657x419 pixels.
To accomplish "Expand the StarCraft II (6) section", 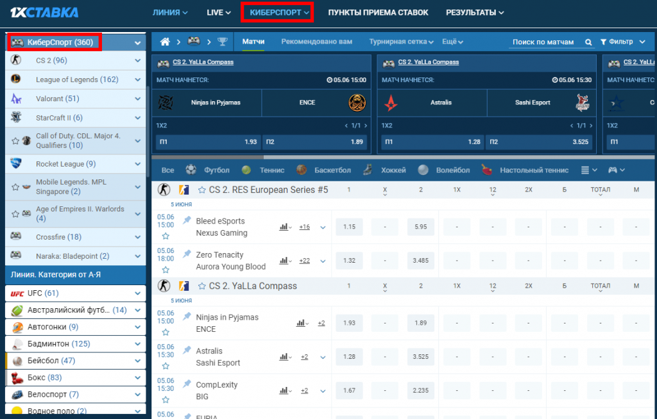I will coord(137,118).
